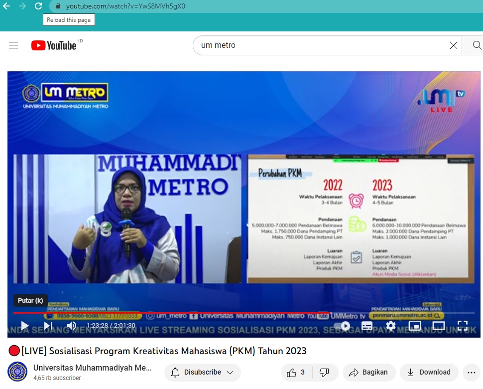Toggle theater mode
The image size is (483, 389).
coord(438,326)
